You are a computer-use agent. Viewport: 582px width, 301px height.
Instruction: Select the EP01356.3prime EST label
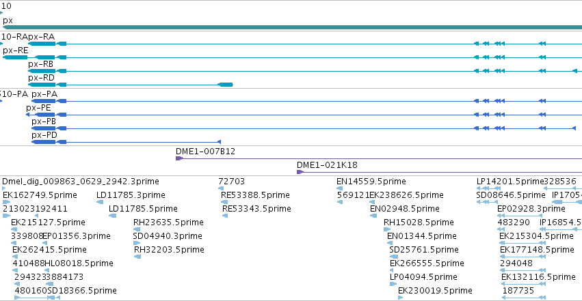pos(77,236)
